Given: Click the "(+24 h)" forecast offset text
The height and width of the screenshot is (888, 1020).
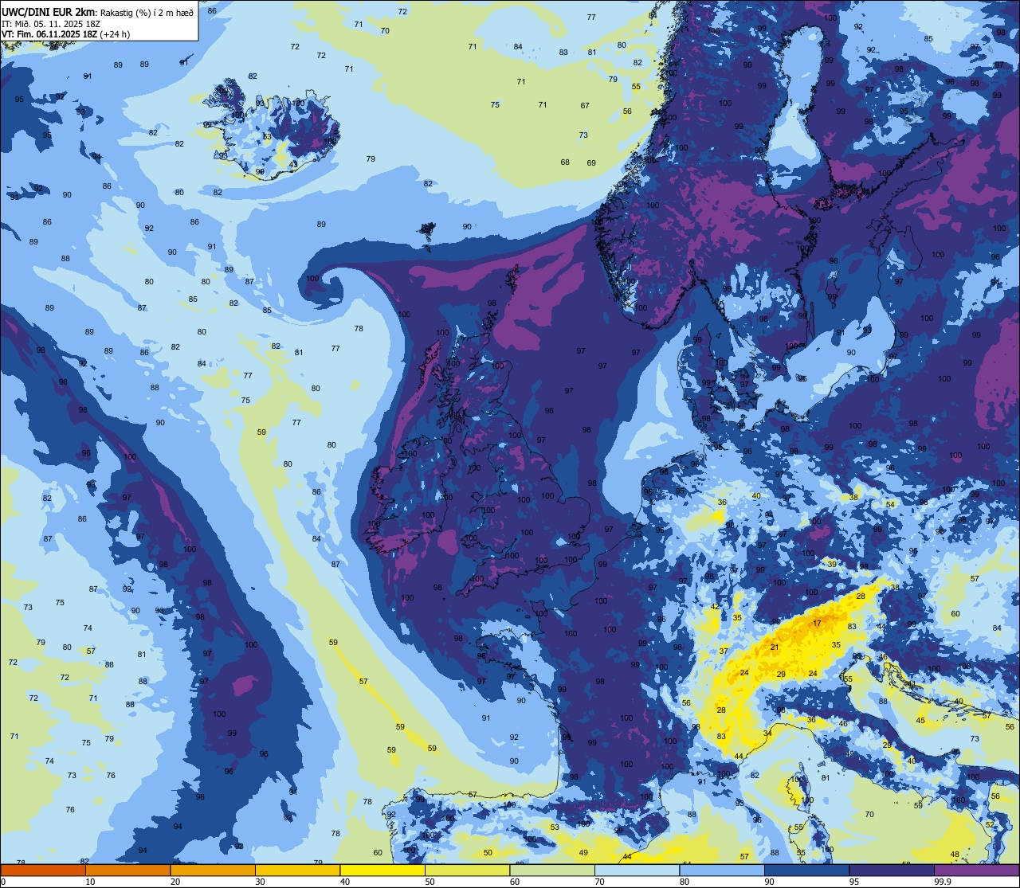Looking at the screenshot, I should click(116, 34).
